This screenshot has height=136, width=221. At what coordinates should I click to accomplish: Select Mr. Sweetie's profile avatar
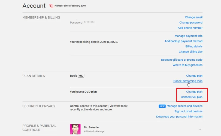click(75, 129)
